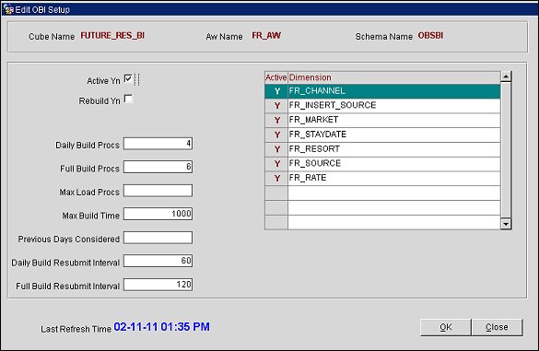The image size is (539, 351).
Task: Enable the Rebuild Yn checkbox
Action: [x=128, y=99]
